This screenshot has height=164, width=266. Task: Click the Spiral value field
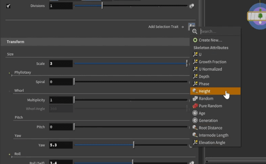click(61, 82)
